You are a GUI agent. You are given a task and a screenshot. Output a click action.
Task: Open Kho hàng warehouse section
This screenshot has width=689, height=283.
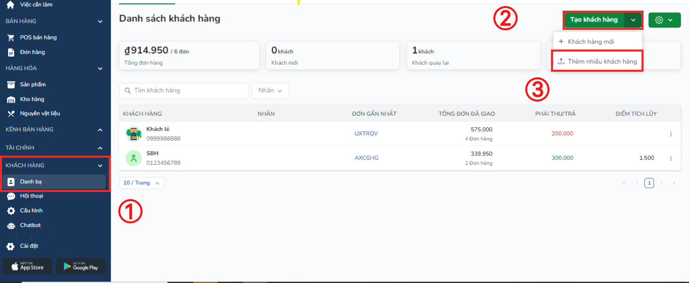tap(32, 99)
